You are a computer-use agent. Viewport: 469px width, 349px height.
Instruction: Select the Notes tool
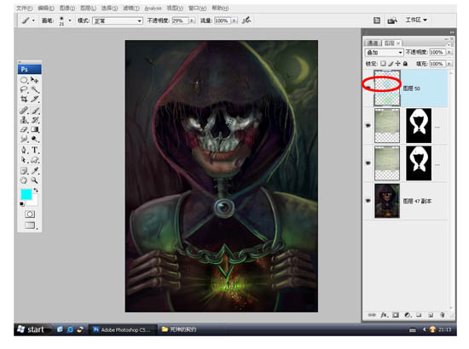(x=24, y=170)
